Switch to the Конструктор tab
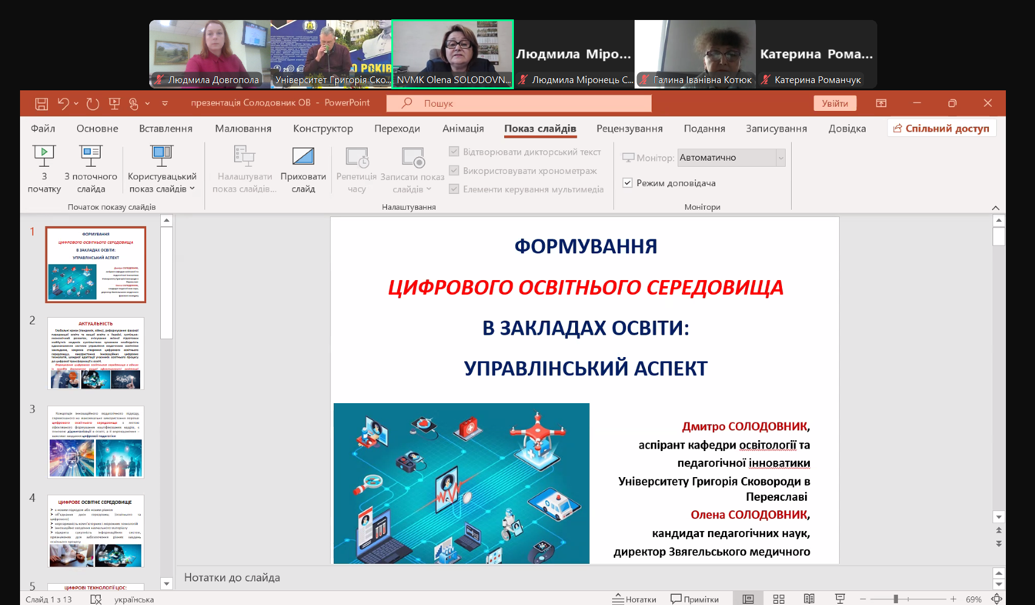1035x605 pixels. [x=323, y=129]
